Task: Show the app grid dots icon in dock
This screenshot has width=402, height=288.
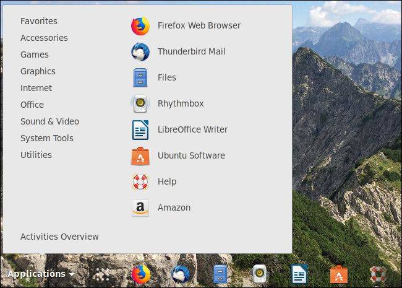Action: pos(101,274)
